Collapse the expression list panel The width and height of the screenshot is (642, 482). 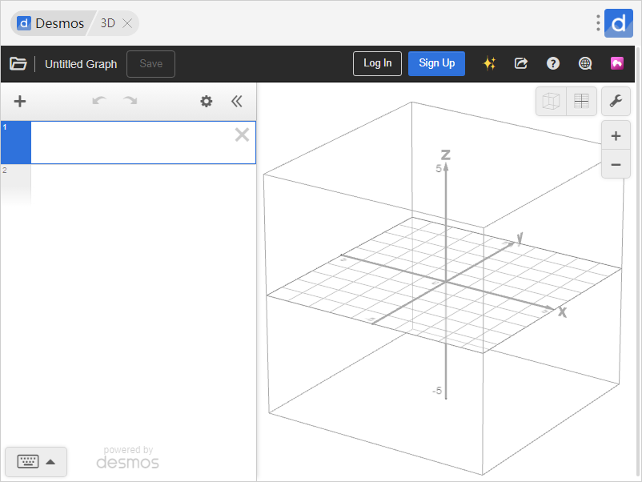tap(236, 101)
